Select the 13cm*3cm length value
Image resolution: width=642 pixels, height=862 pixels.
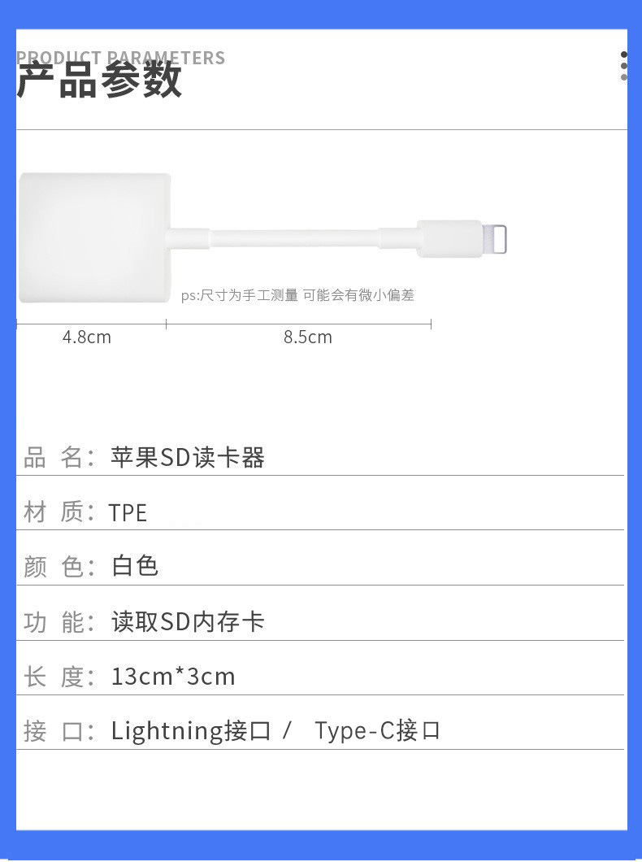(173, 677)
